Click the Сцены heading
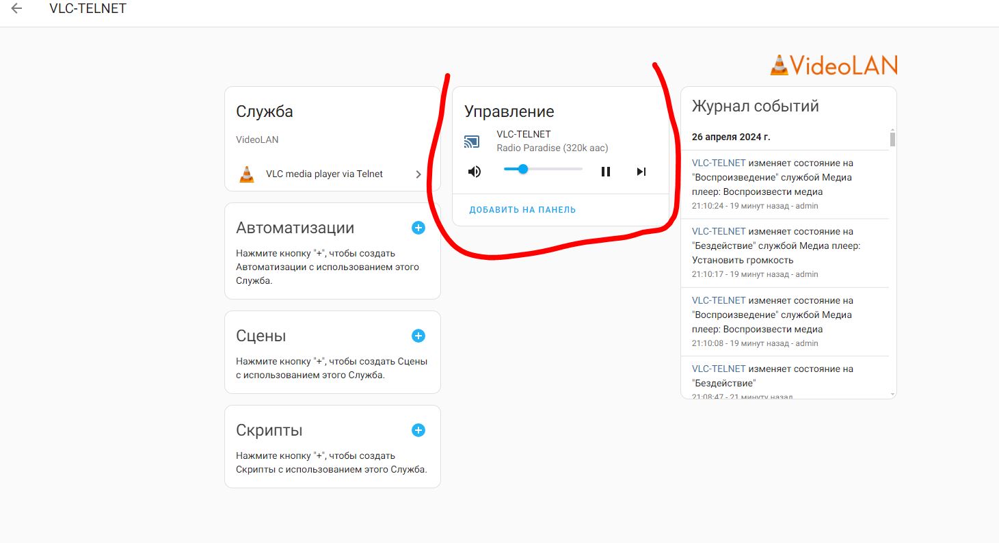Screen dimensions: 999x543 pos(261,336)
